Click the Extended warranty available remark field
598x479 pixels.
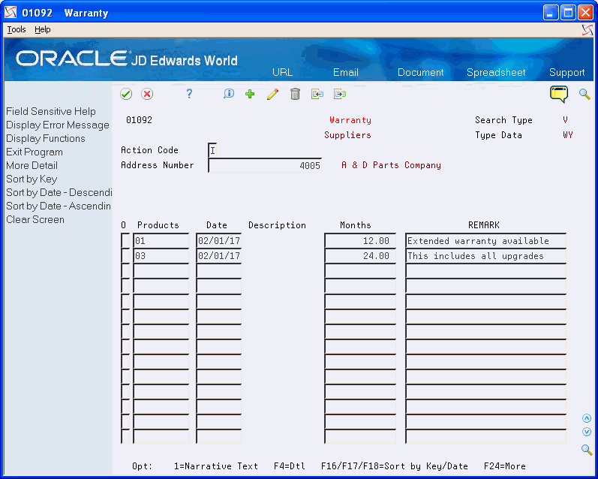point(486,241)
